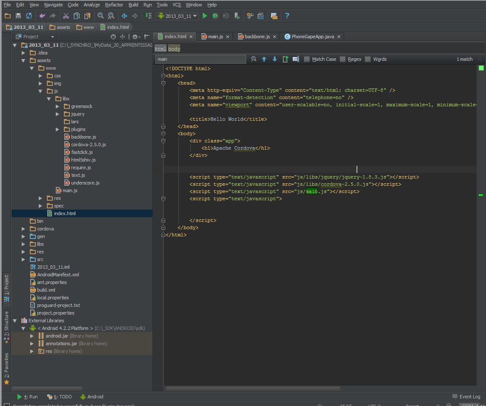Open the Build menu

[133, 5]
